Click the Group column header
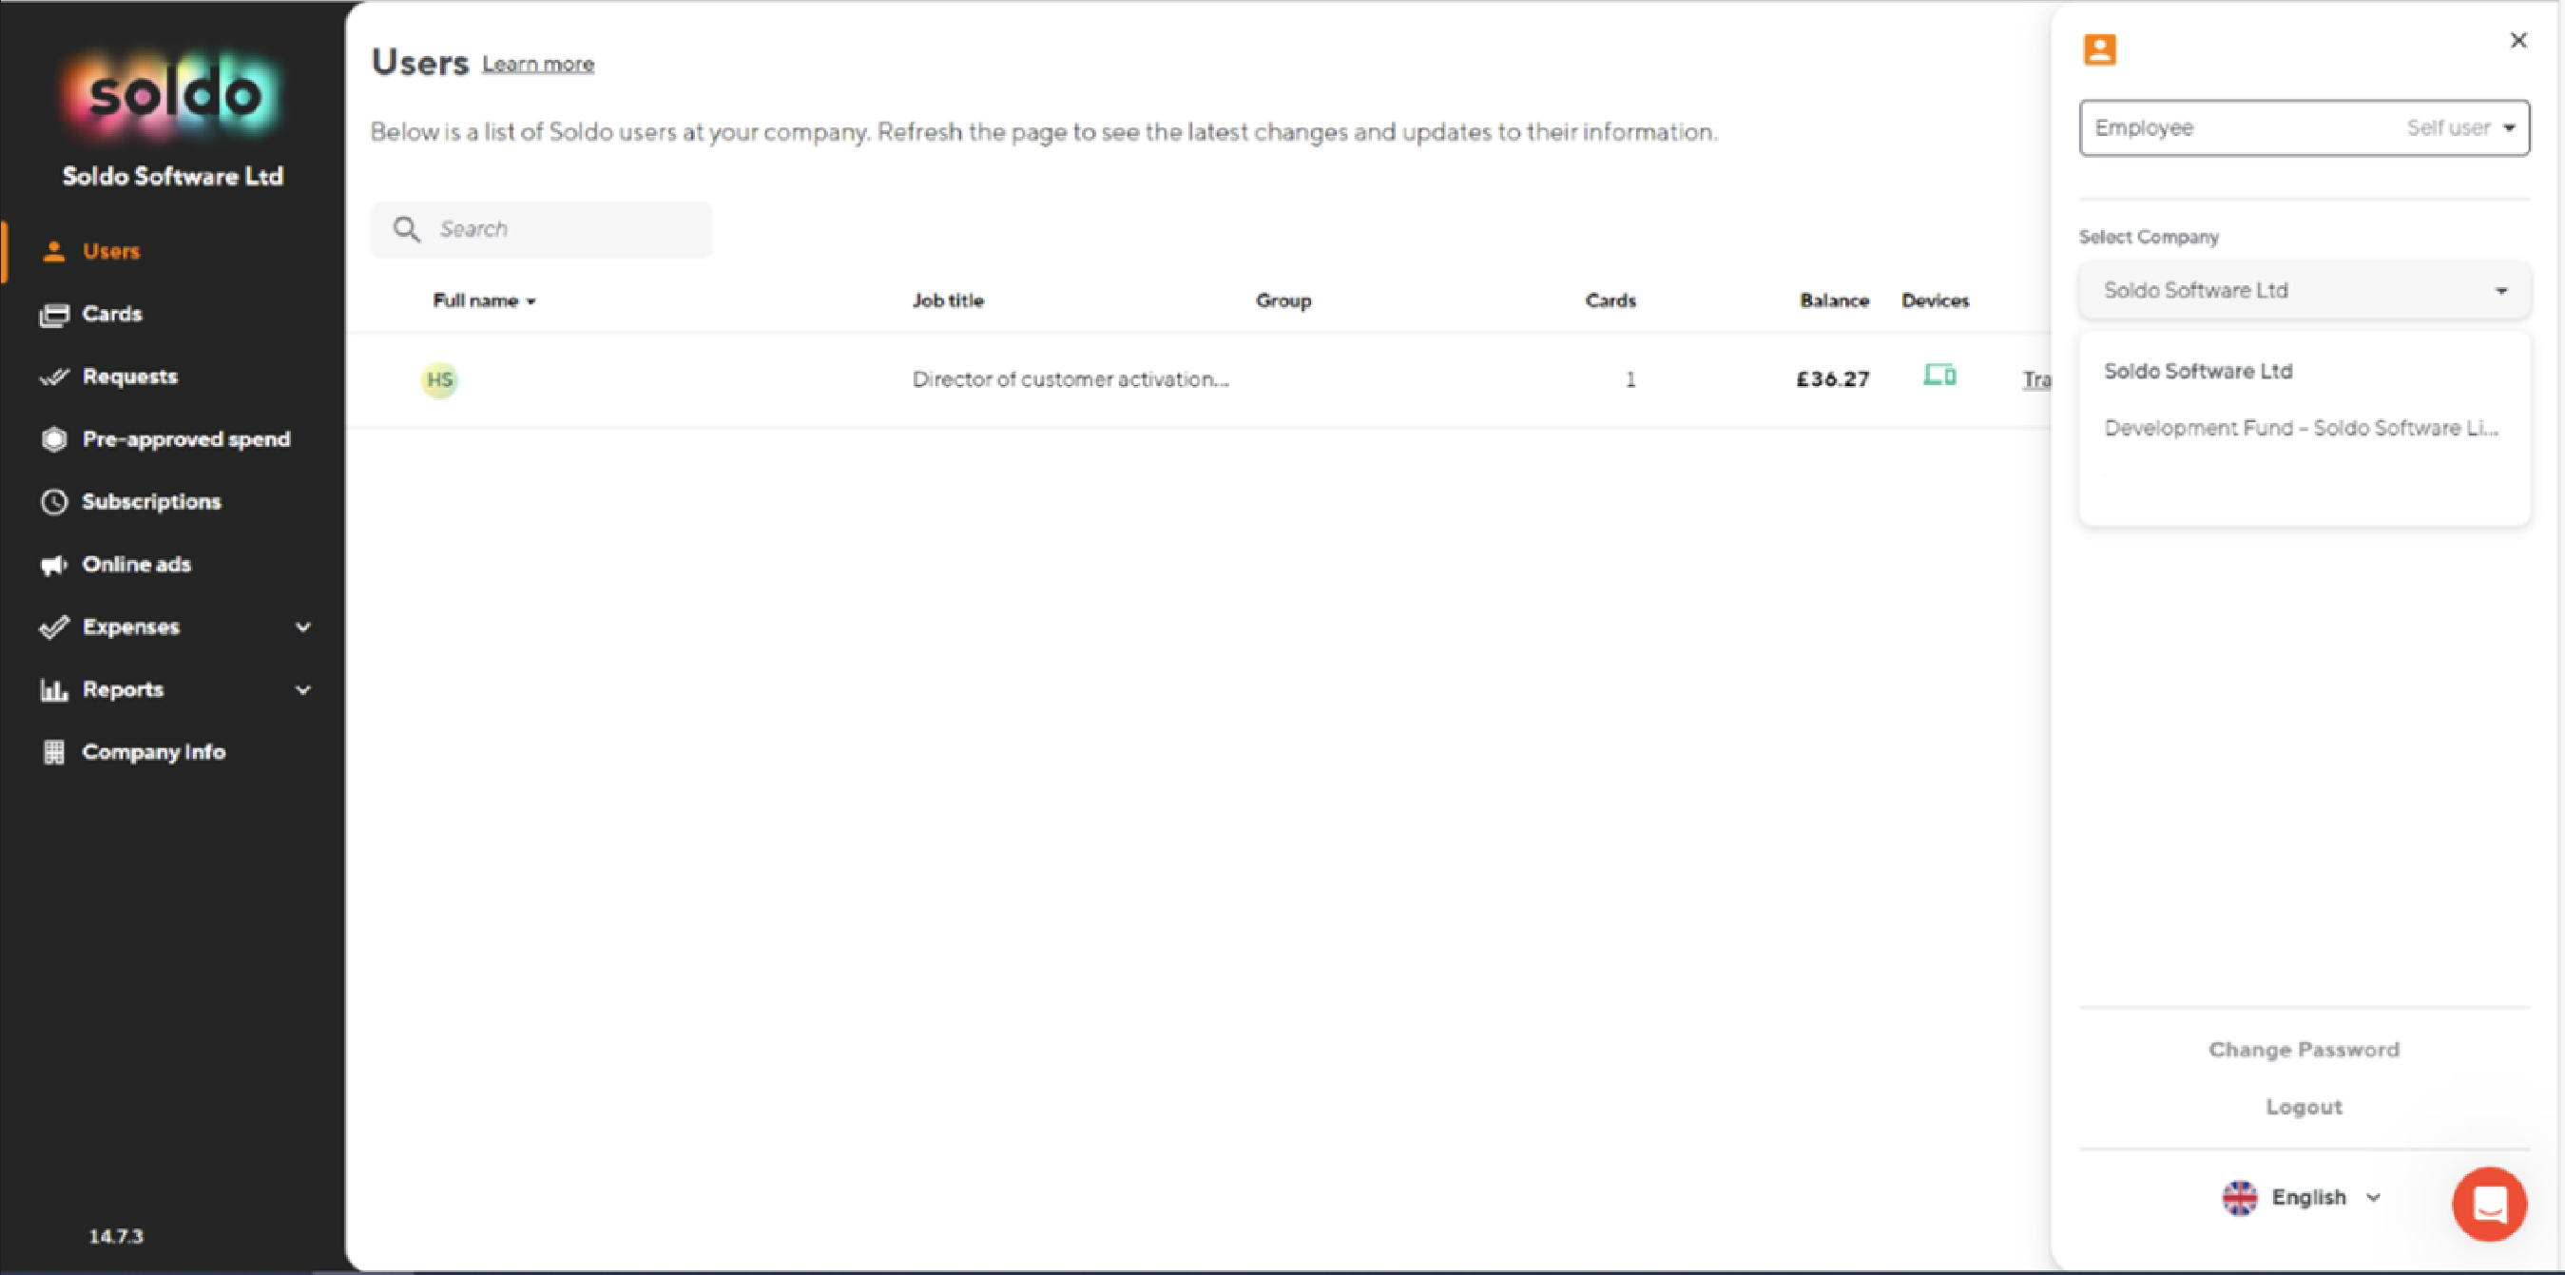 1282,300
